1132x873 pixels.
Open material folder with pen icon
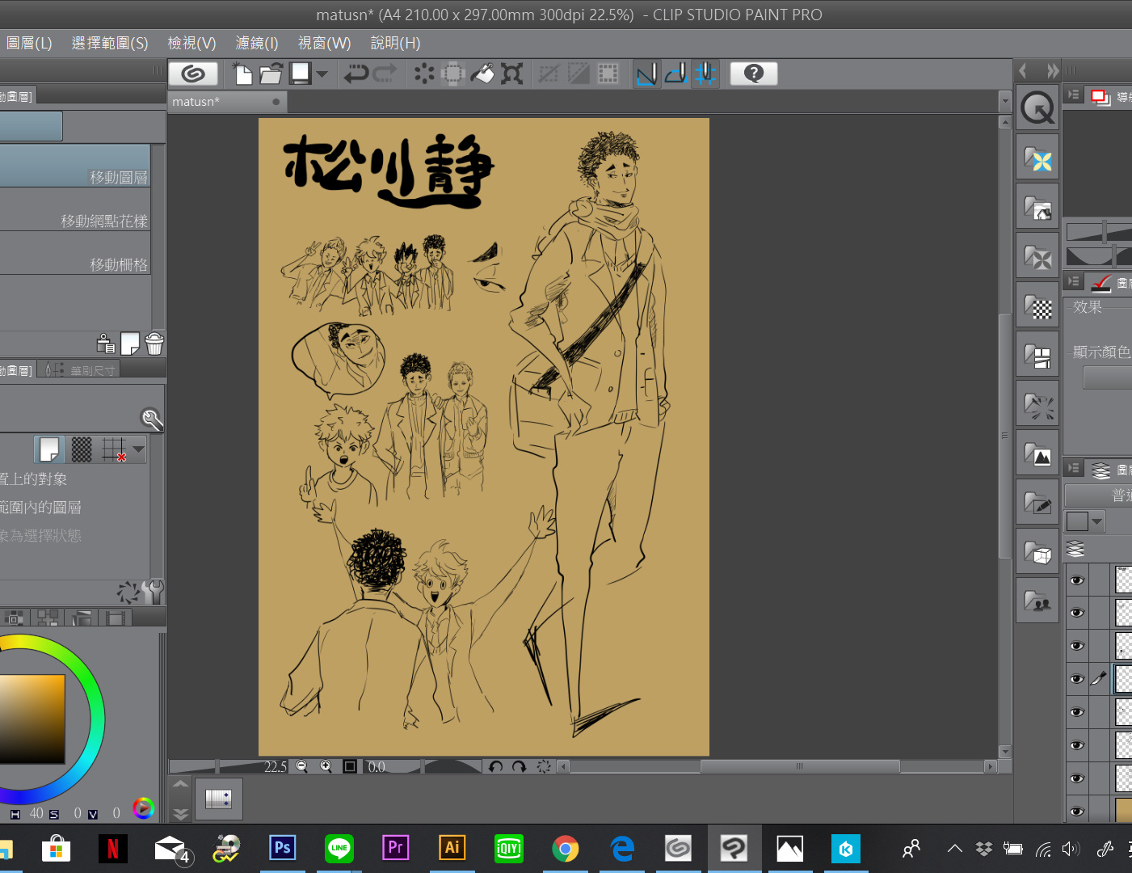(1037, 503)
